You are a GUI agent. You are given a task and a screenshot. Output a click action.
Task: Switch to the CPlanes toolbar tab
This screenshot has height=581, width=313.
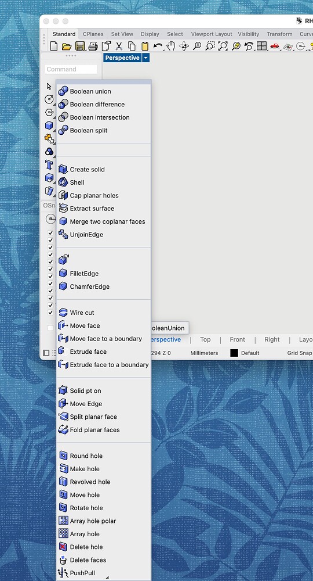coord(93,34)
